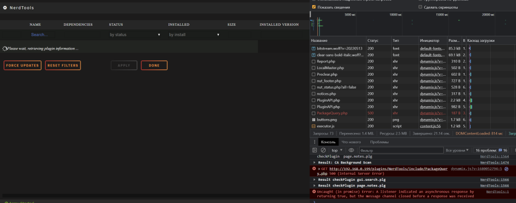Click the buttons.png image file icon
Image resolution: width=516 pixels, height=203 pixels.
(x=314, y=120)
